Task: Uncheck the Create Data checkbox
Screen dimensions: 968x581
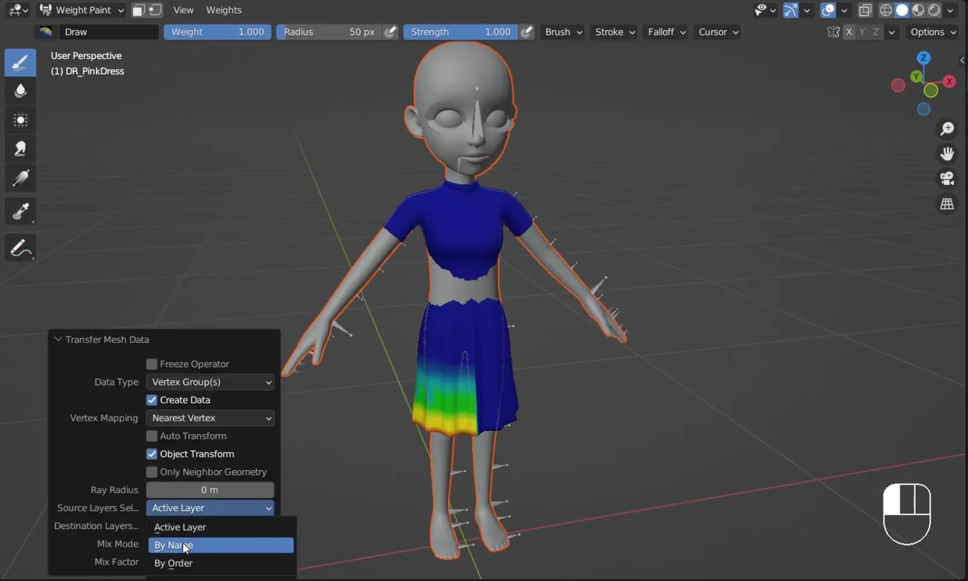Action: [x=152, y=400]
